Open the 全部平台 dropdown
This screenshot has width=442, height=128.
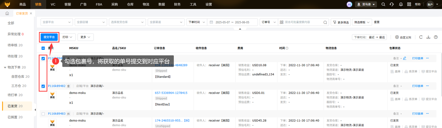click(56, 22)
